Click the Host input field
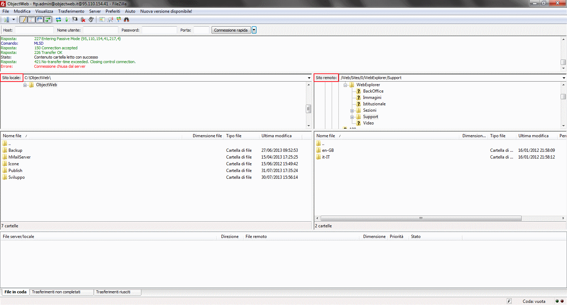The width and height of the screenshot is (567, 305). [x=34, y=30]
